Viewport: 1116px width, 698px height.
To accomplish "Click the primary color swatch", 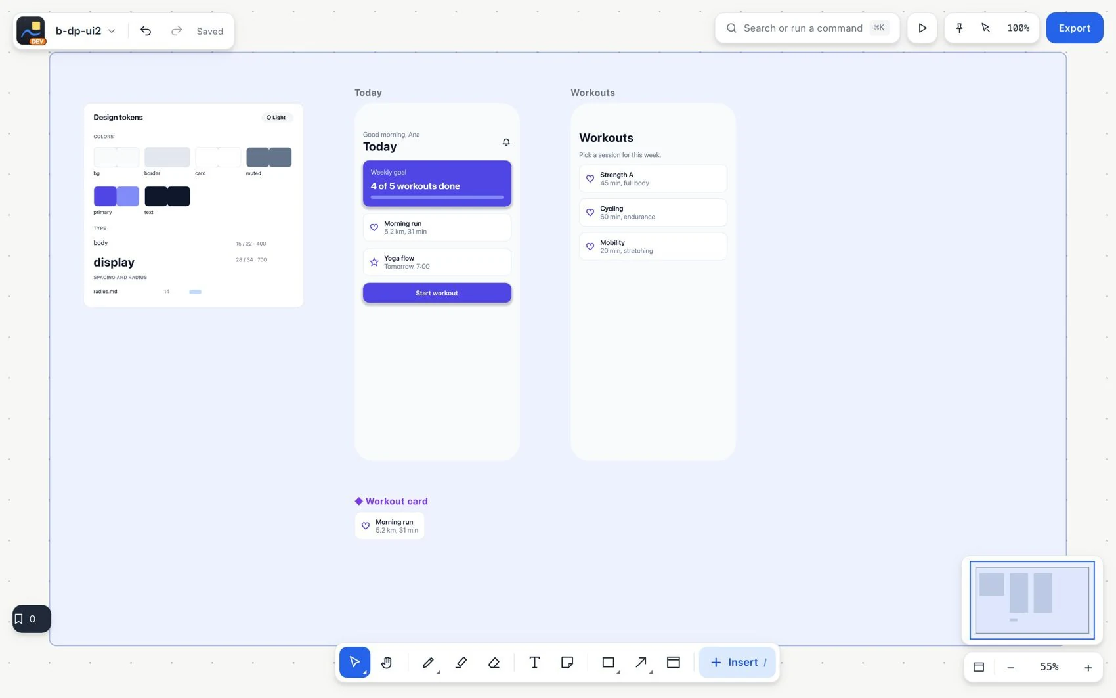I will (x=116, y=196).
